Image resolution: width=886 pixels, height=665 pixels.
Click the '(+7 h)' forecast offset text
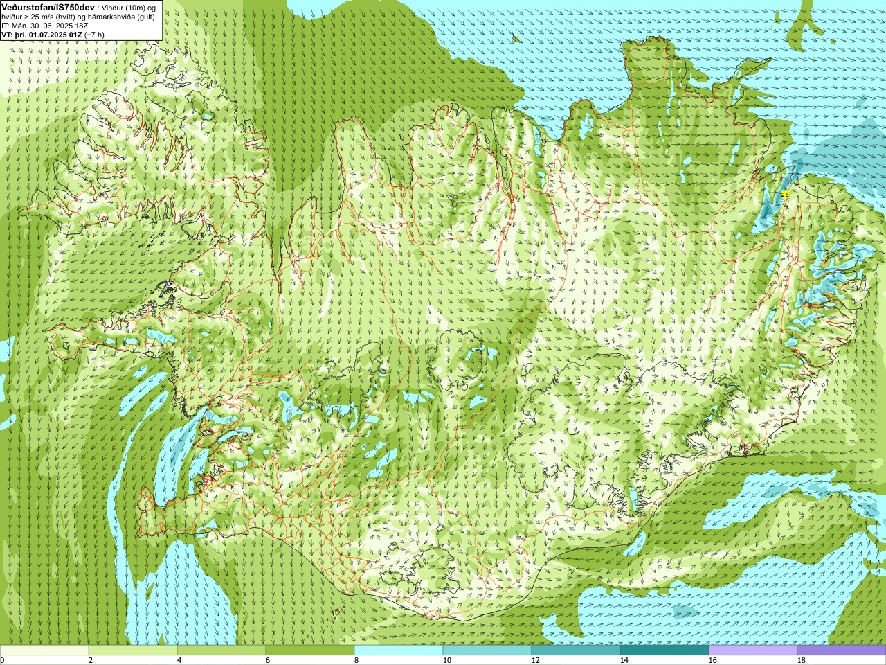[x=95, y=35]
